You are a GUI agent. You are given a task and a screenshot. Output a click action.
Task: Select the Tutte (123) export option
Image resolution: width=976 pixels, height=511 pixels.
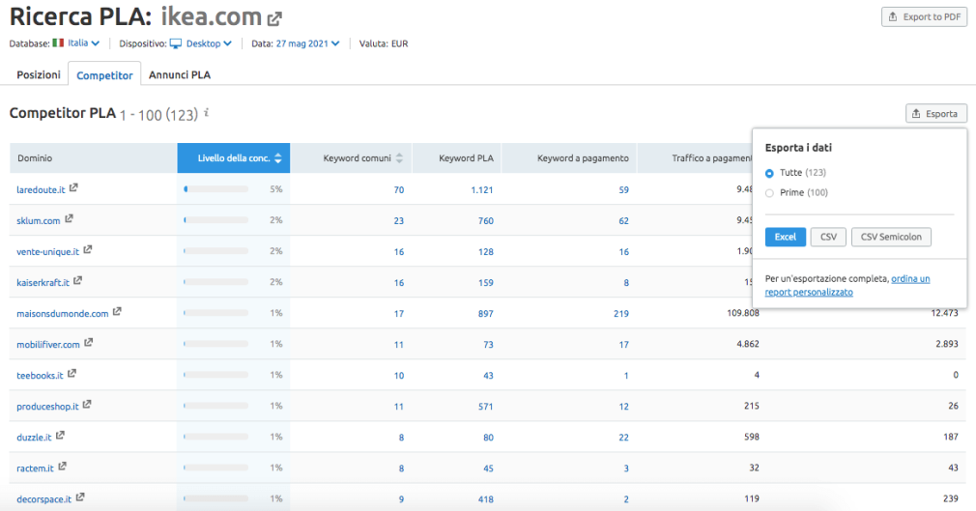[x=769, y=173]
